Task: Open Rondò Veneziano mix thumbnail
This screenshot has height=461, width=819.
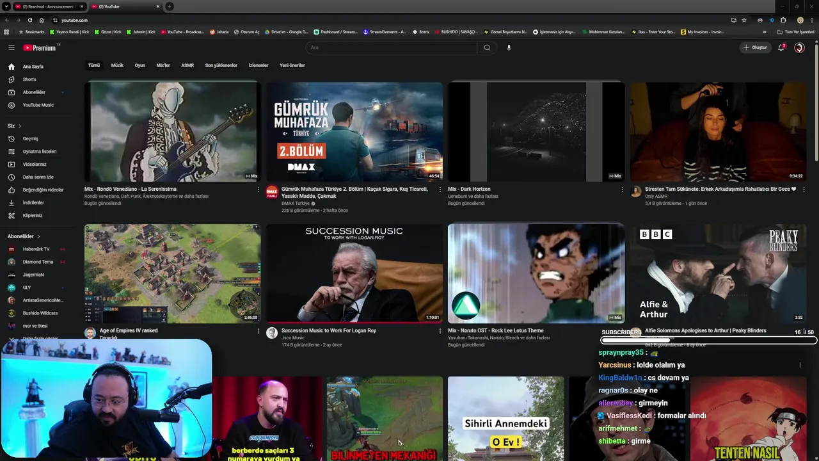Action: point(172,131)
